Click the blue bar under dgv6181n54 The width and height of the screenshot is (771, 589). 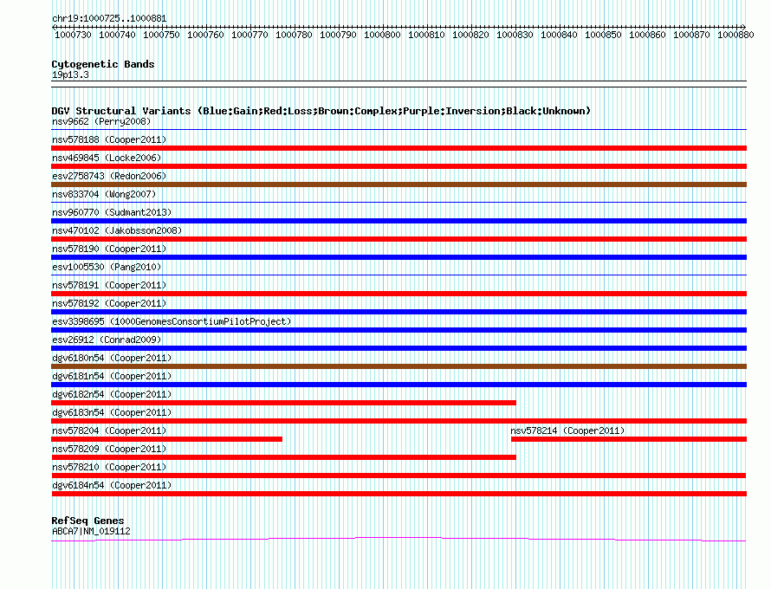coord(398,385)
